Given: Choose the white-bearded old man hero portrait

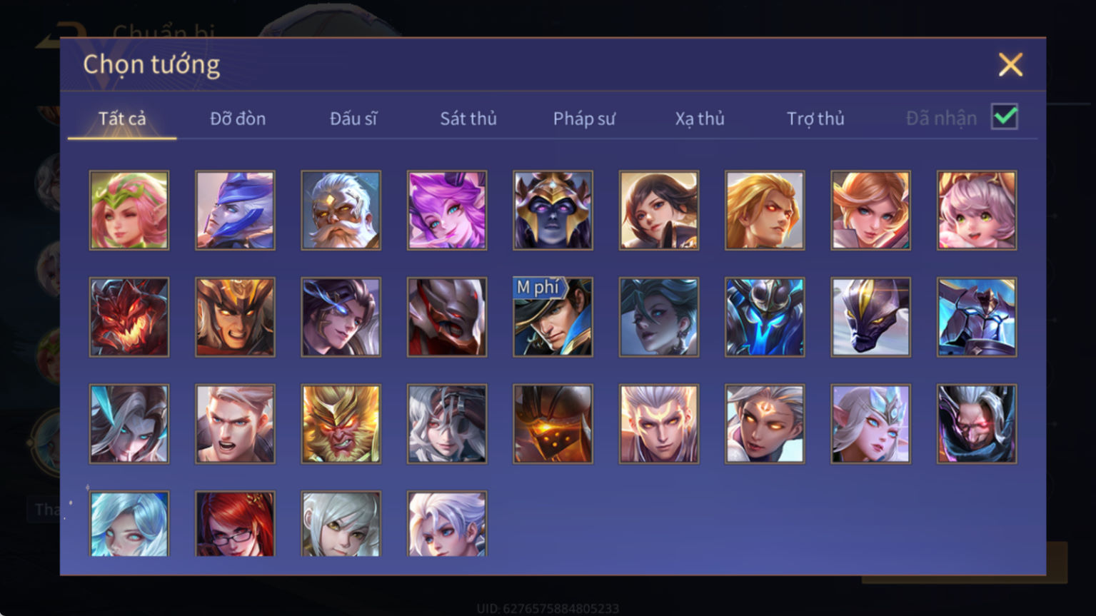Looking at the screenshot, I should [341, 210].
